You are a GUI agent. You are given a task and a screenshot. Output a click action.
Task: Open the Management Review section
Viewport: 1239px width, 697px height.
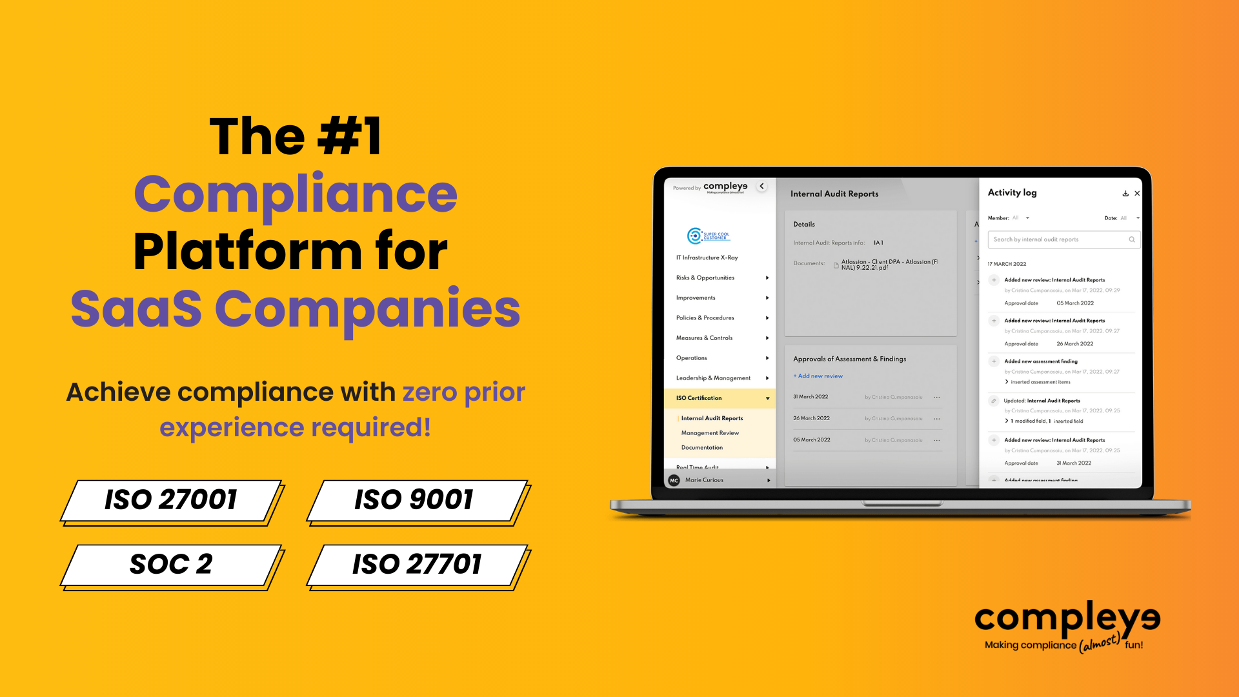click(x=710, y=432)
